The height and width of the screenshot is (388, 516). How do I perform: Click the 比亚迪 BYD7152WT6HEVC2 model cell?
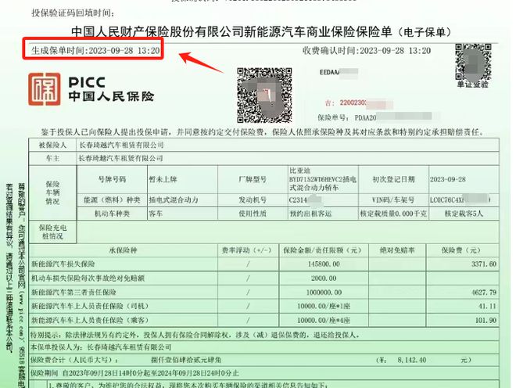click(323, 179)
